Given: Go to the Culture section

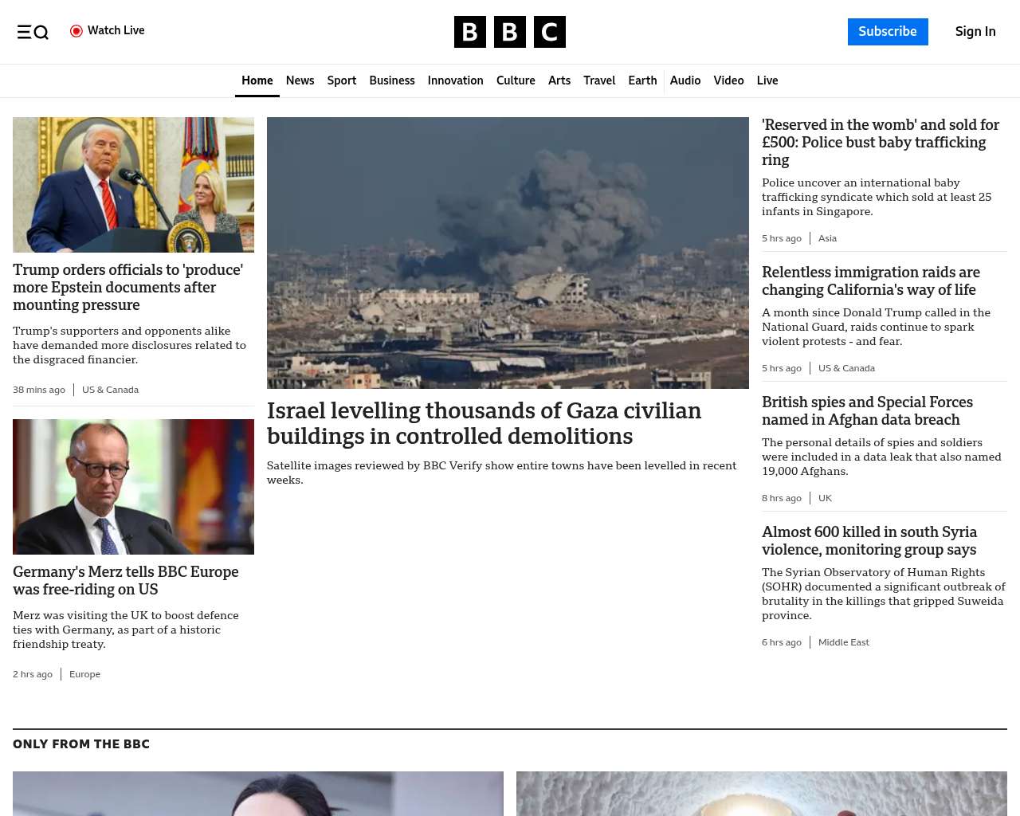Looking at the screenshot, I should point(516,80).
